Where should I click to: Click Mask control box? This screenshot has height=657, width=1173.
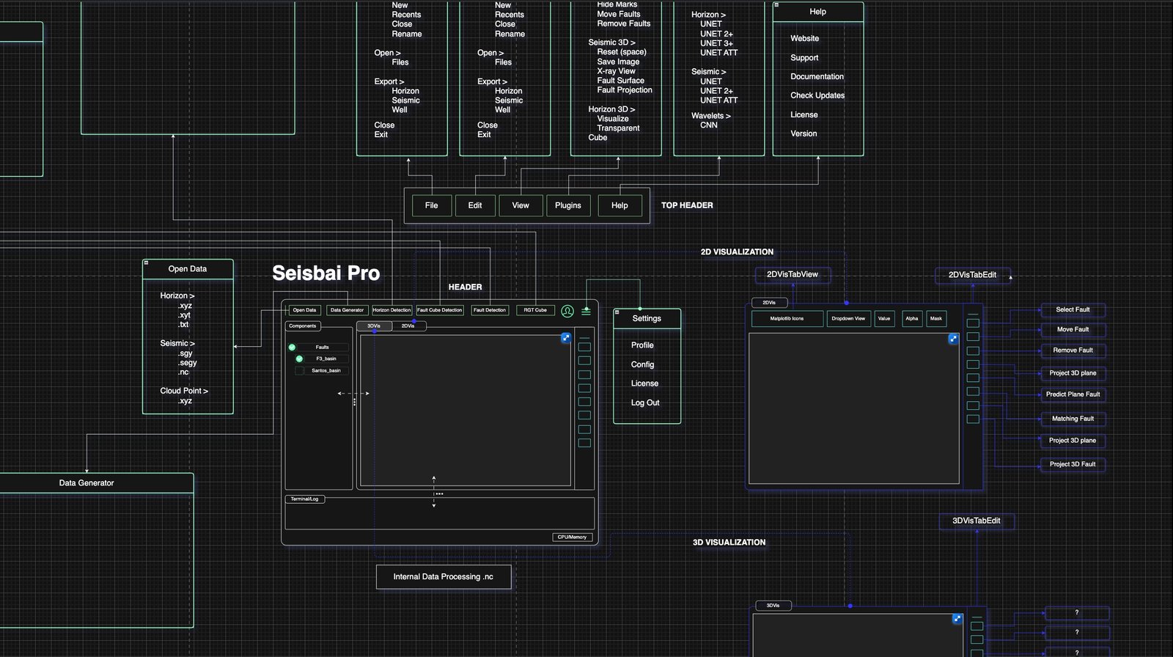click(x=936, y=318)
